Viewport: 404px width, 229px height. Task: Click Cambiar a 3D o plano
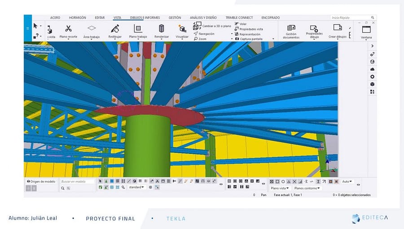212,26
